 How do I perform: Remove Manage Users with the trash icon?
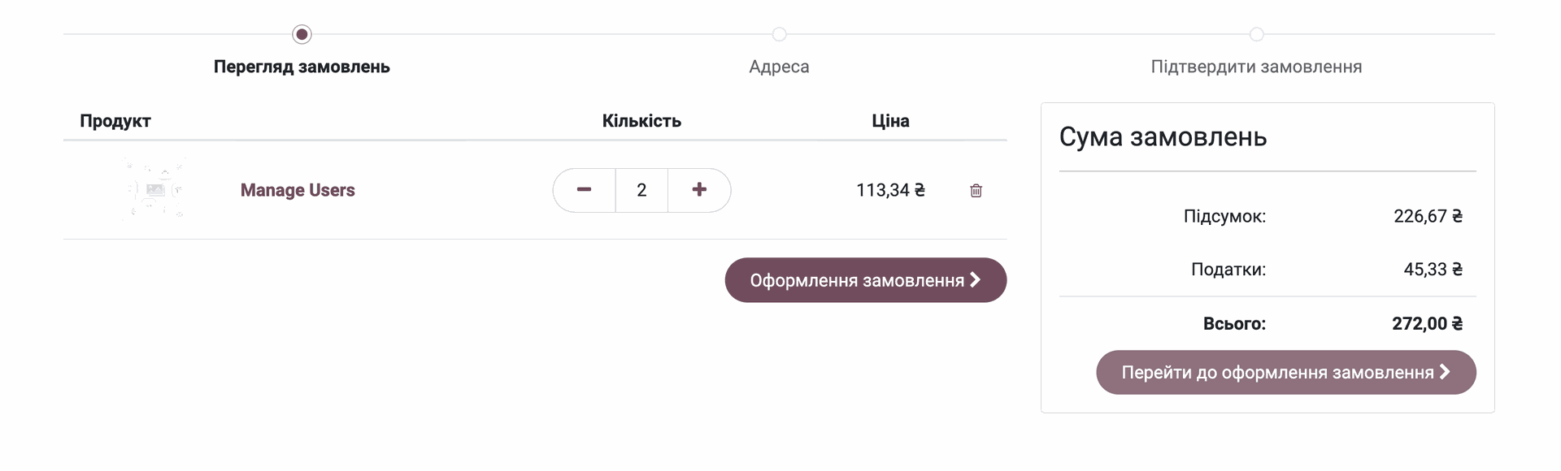[976, 191]
